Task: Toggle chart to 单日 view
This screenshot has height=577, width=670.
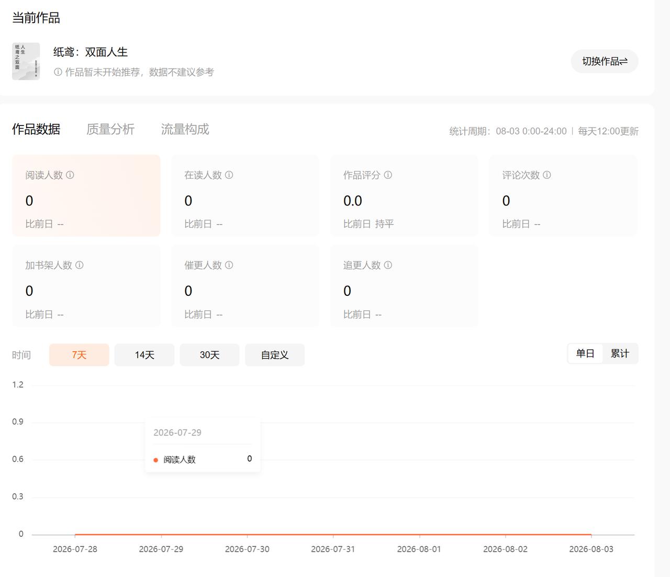Action: tap(585, 354)
